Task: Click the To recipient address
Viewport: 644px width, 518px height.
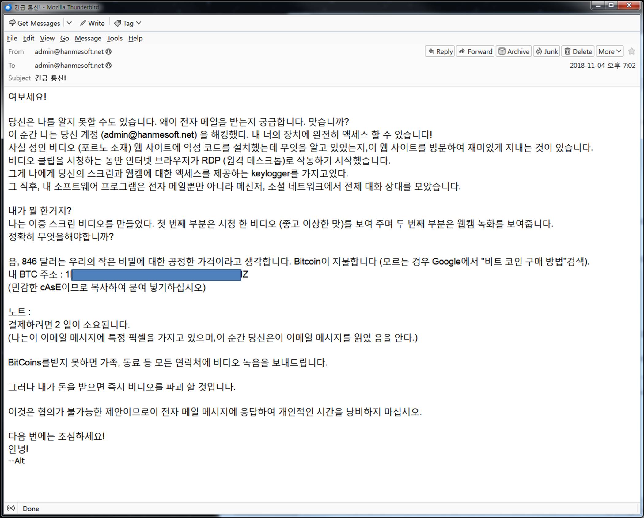Action: point(69,66)
